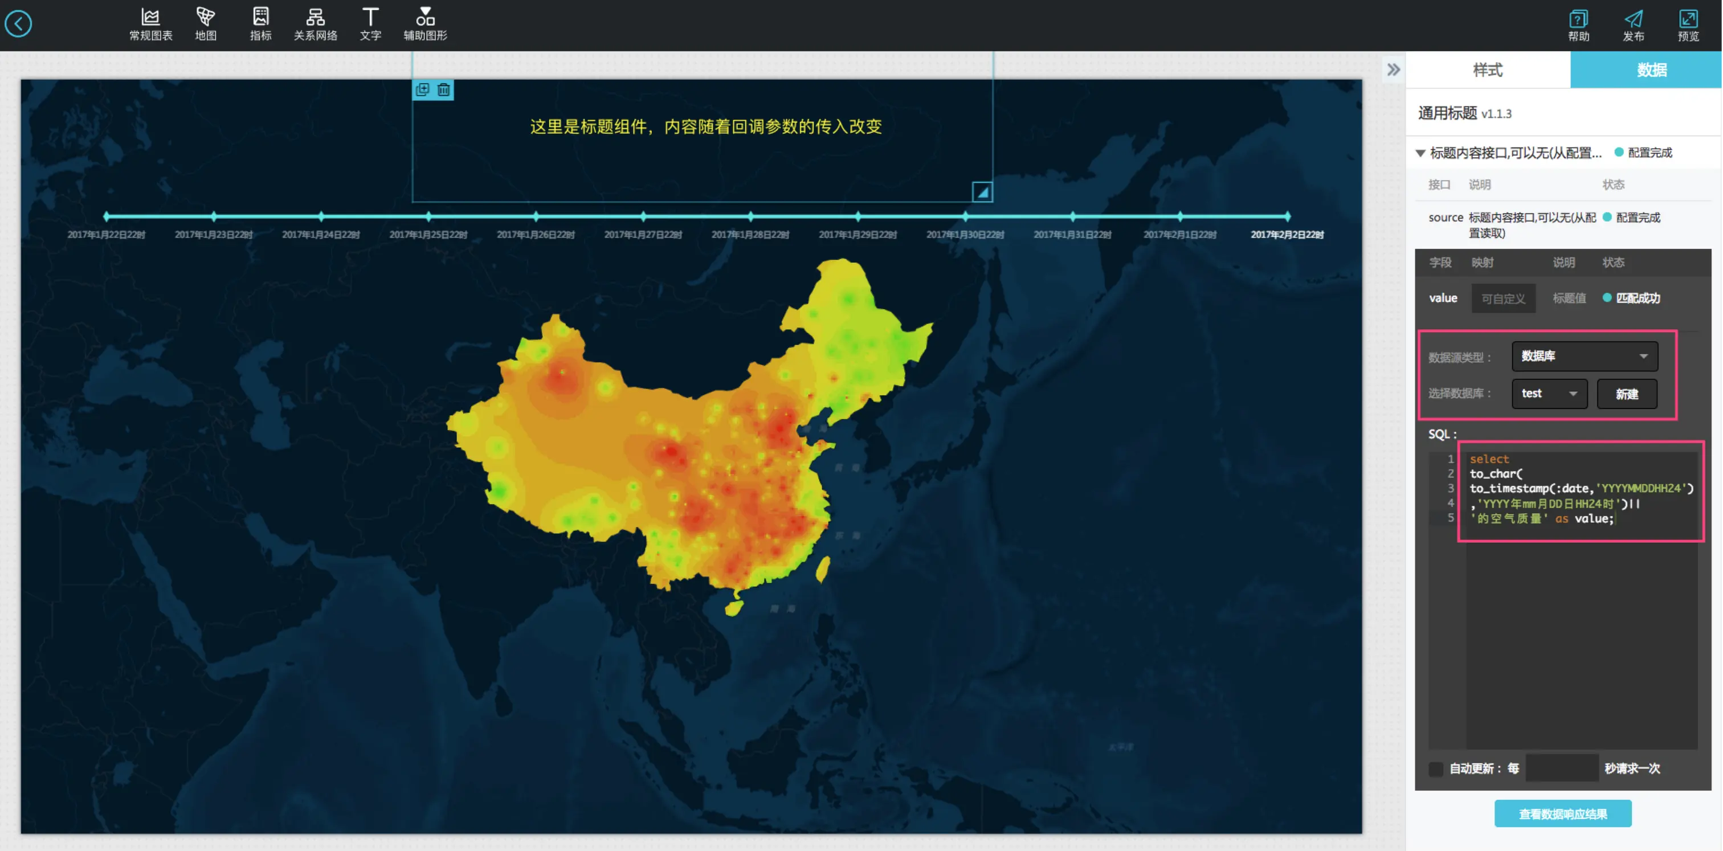This screenshot has height=851, width=1723.
Task: Click the 新建 new database button
Action: point(1626,394)
